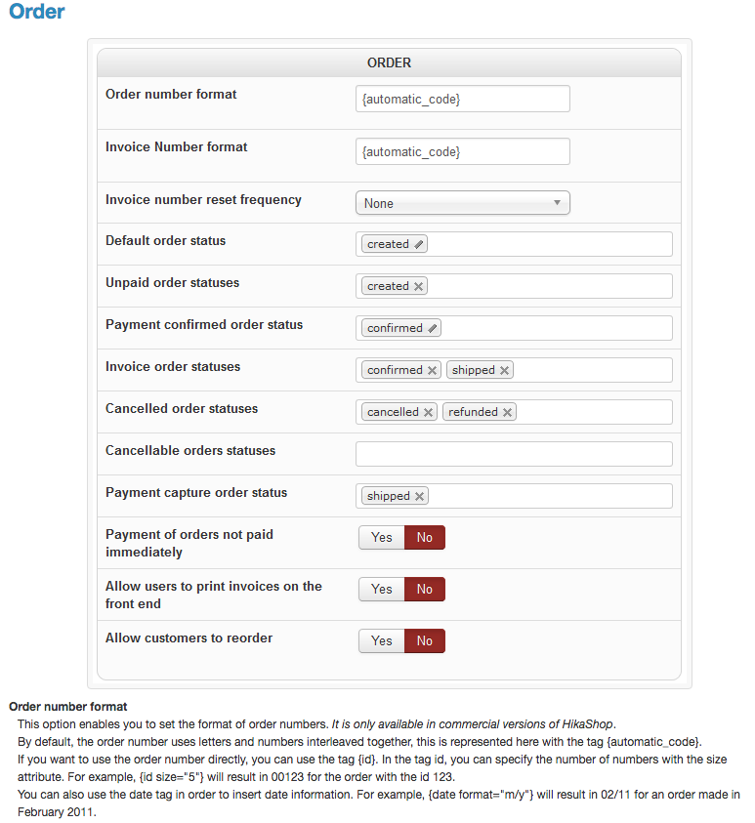Open Invoice number reset frequency dropdown

(x=462, y=203)
